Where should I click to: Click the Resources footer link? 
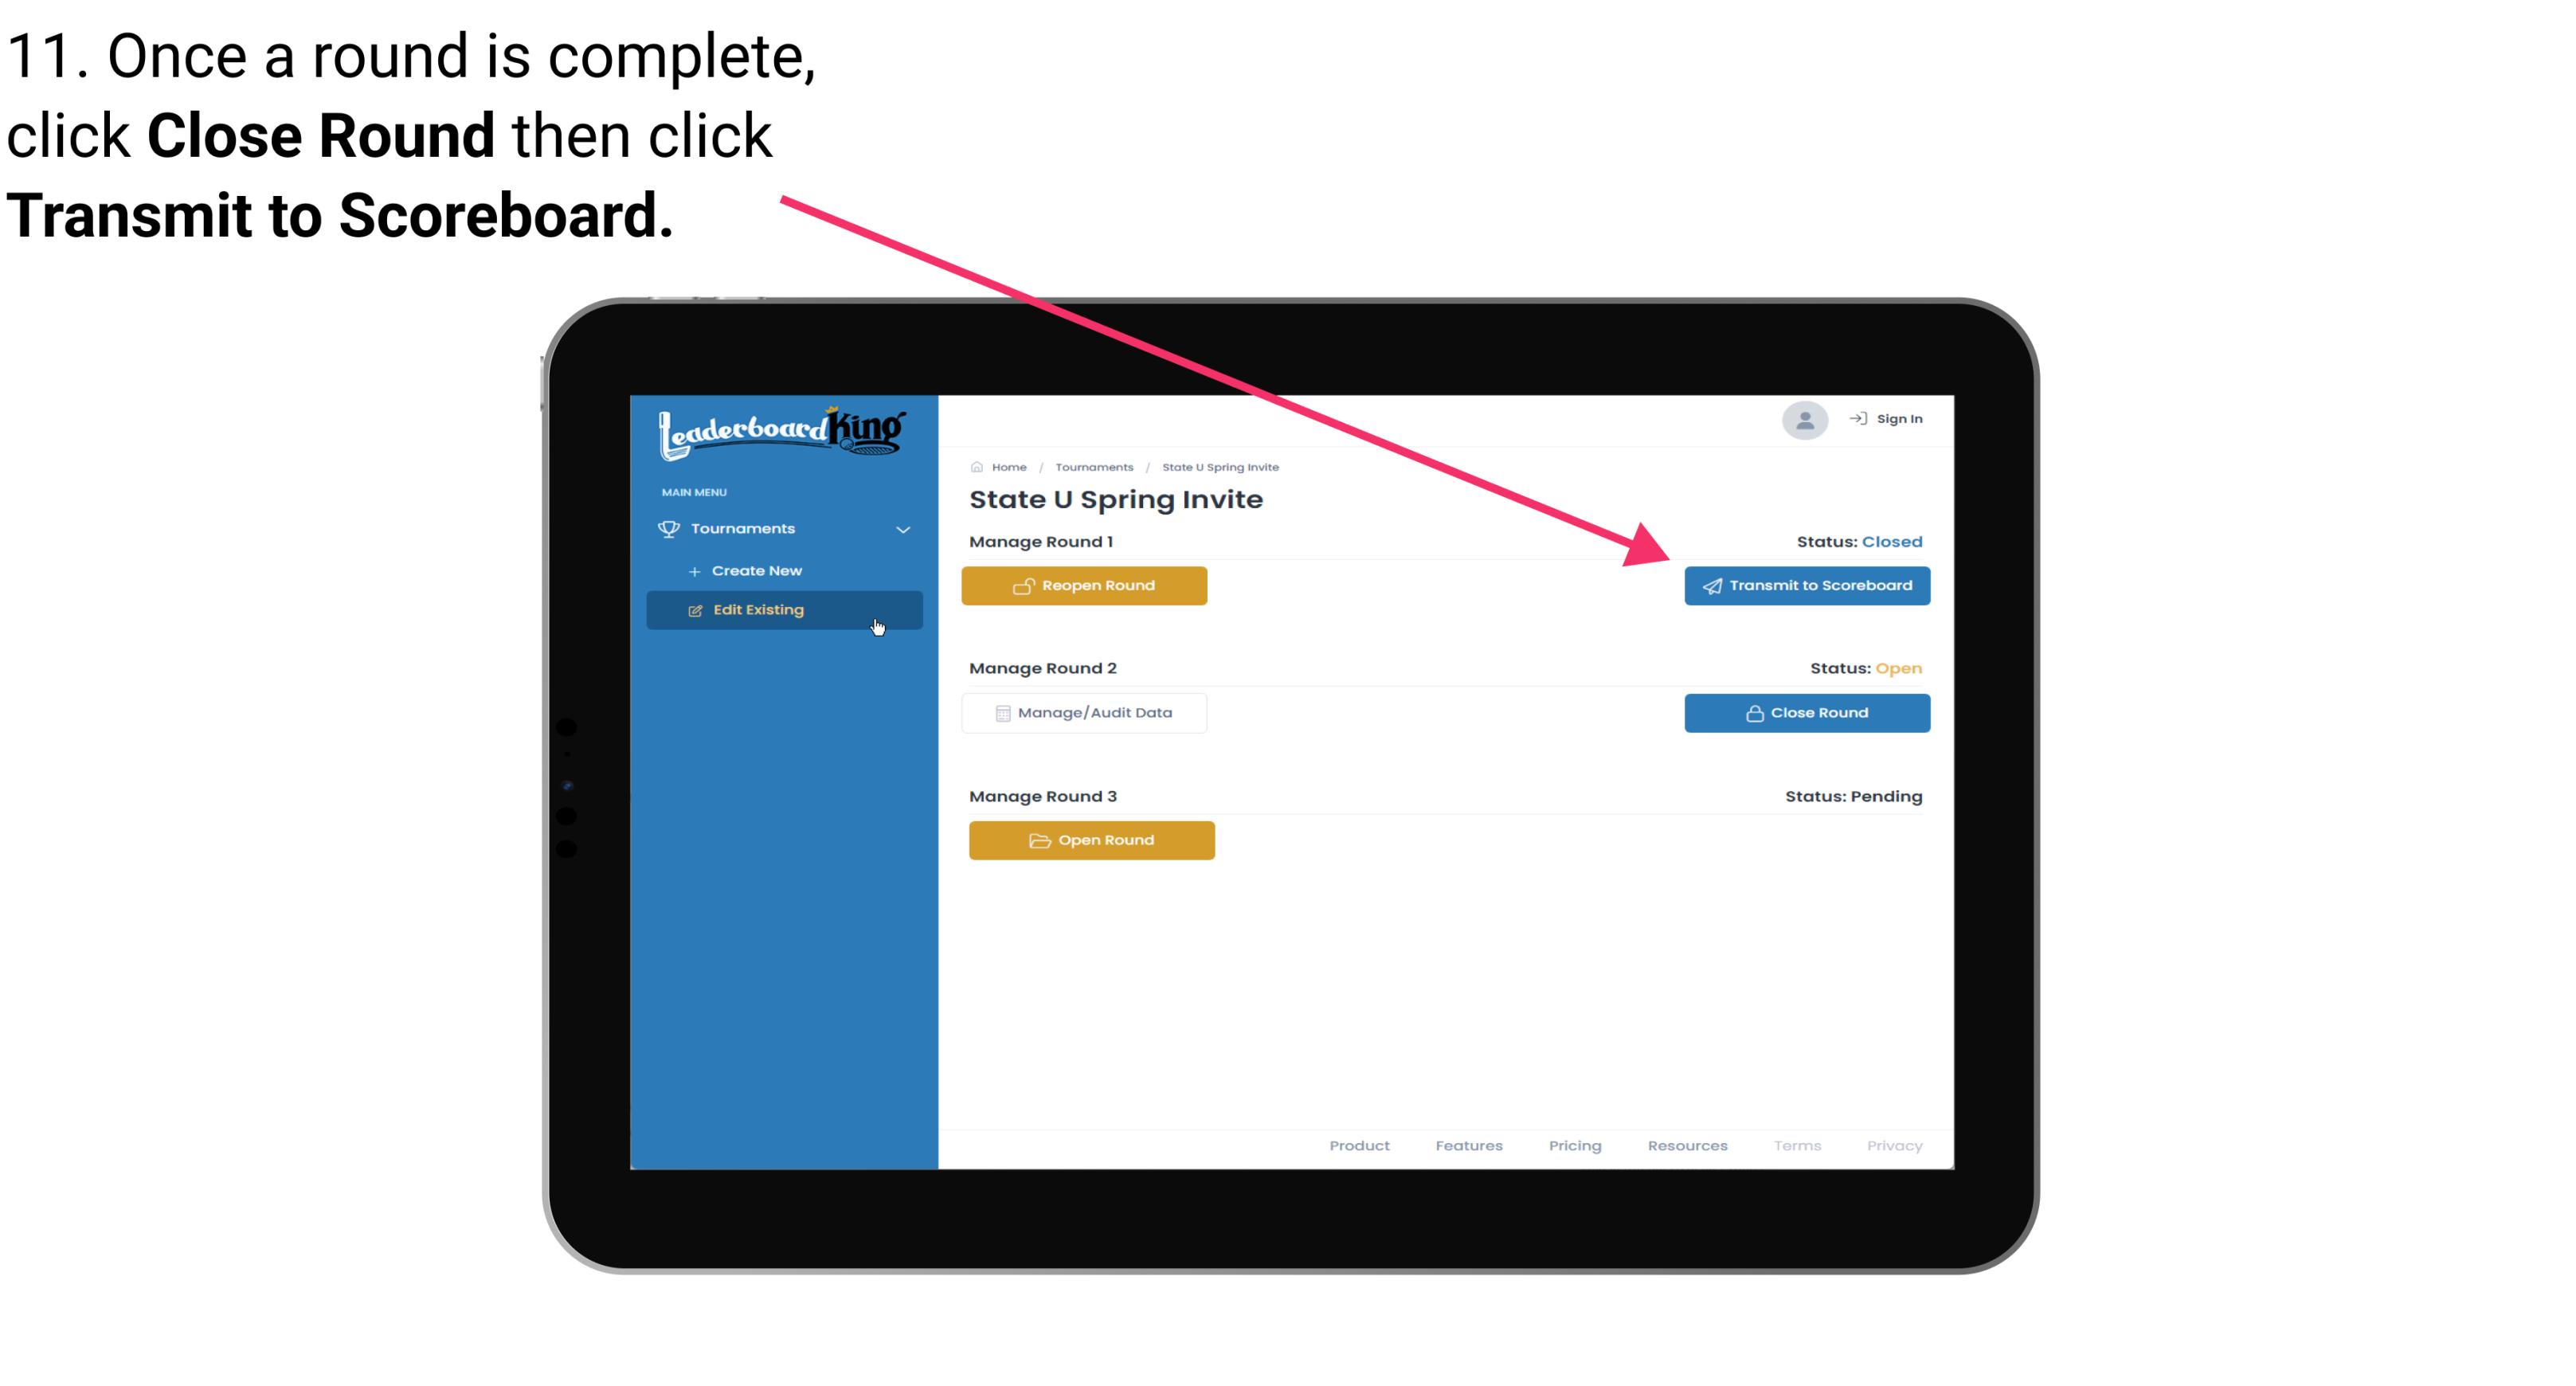click(1687, 1145)
